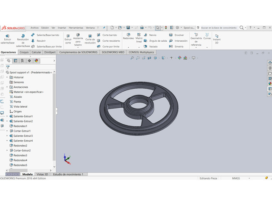The image size is (272, 205).
Task: Select the Simetría mirror tool
Action: pyautogui.click(x=176, y=46)
